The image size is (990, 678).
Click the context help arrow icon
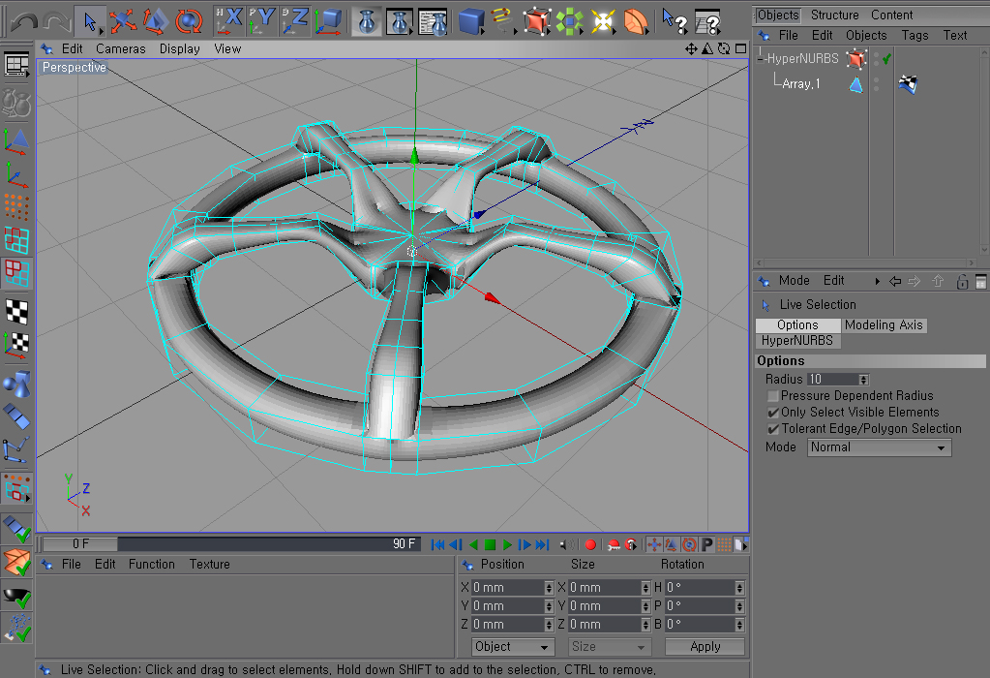tap(675, 21)
